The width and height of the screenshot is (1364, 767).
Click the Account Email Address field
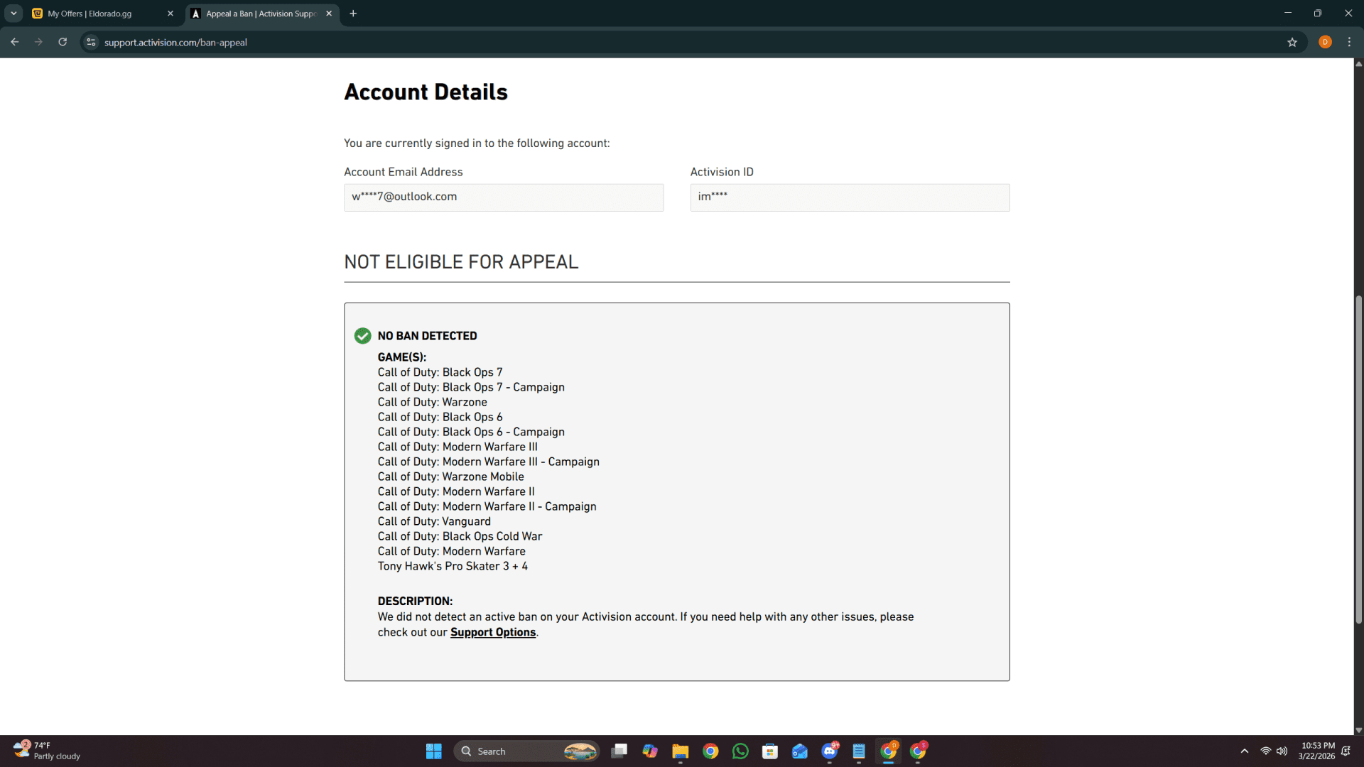pyautogui.click(x=503, y=197)
